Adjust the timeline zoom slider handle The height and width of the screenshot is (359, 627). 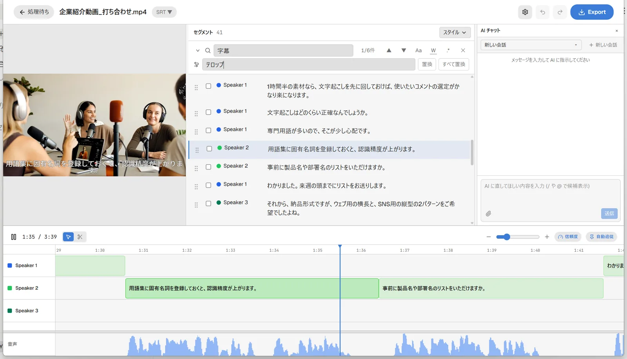[x=507, y=237]
